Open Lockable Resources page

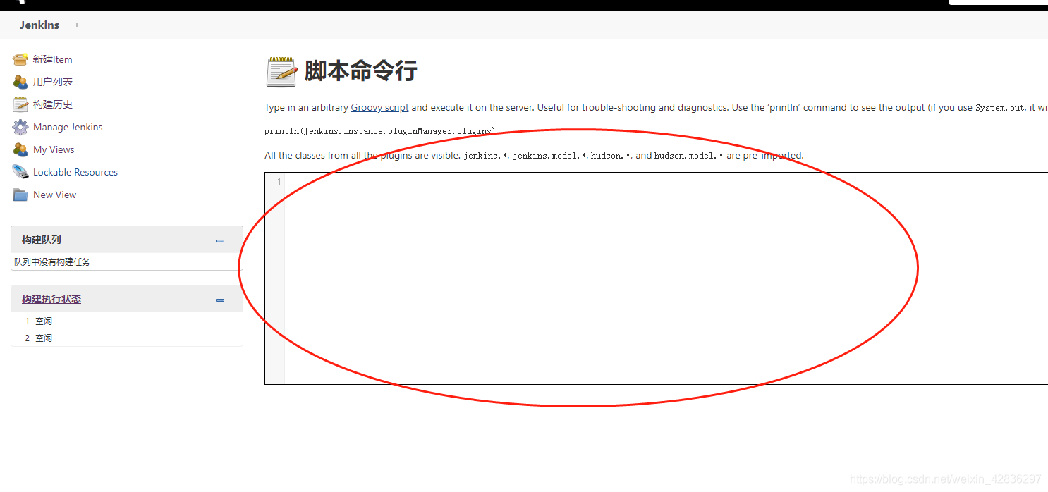tap(75, 172)
